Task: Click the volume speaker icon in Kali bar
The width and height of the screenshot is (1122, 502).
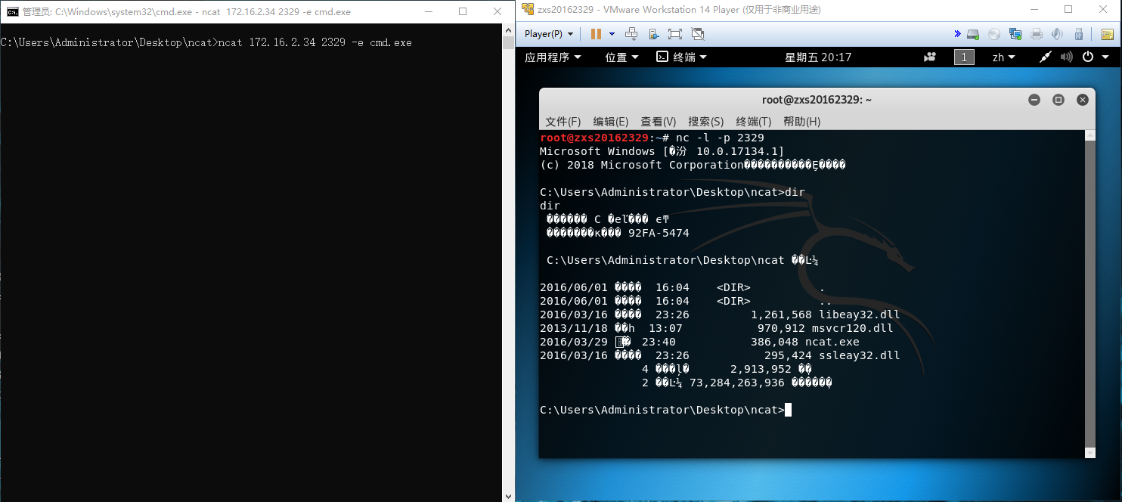Action: [1067, 57]
